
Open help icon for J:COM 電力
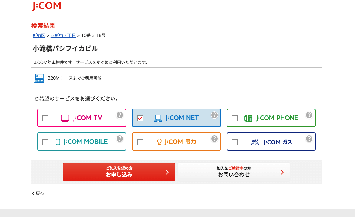[x=215, y=139]
